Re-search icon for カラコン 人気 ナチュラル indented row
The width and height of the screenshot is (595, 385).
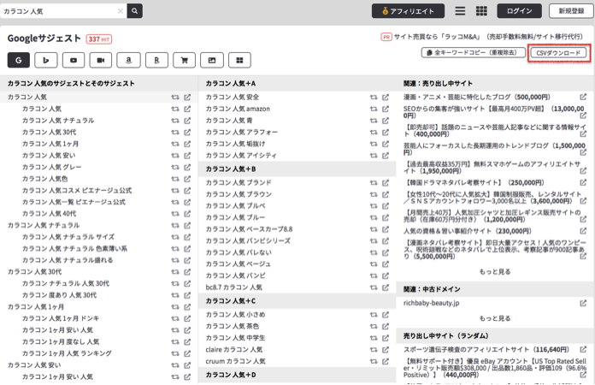(x=175, y=121)
